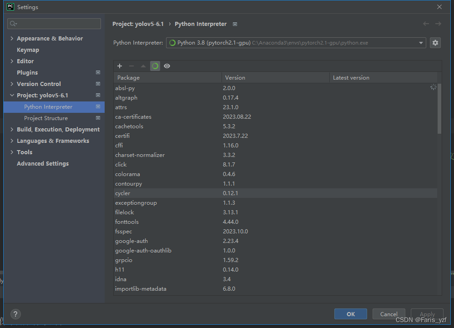Click Project: yolov5-6.1 breadcrumb

pyautogui.click(x=138, y=24)
